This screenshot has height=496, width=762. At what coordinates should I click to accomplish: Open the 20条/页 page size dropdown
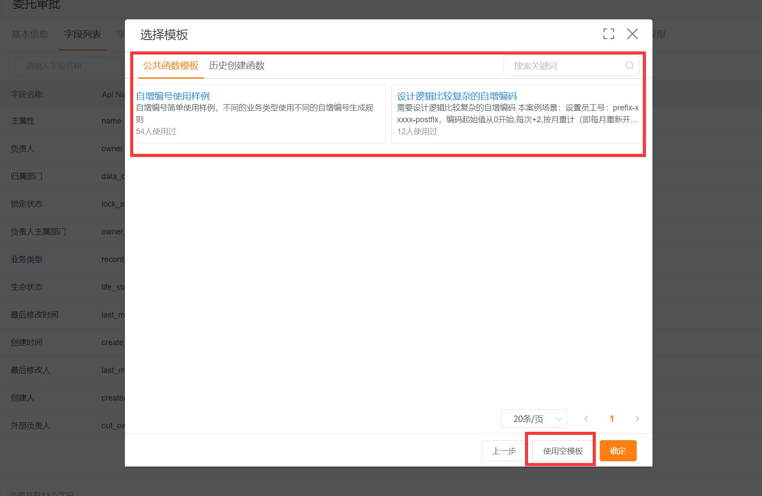tap(534, 419)
